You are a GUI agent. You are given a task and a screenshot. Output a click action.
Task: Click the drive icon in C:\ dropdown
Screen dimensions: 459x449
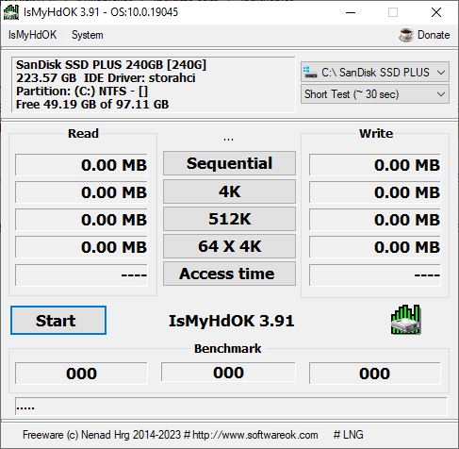coord(310,73)
